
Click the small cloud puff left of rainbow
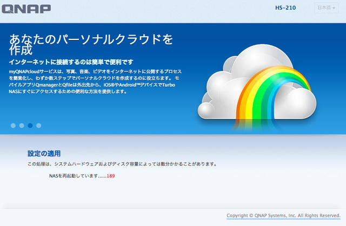coord(210,109)
